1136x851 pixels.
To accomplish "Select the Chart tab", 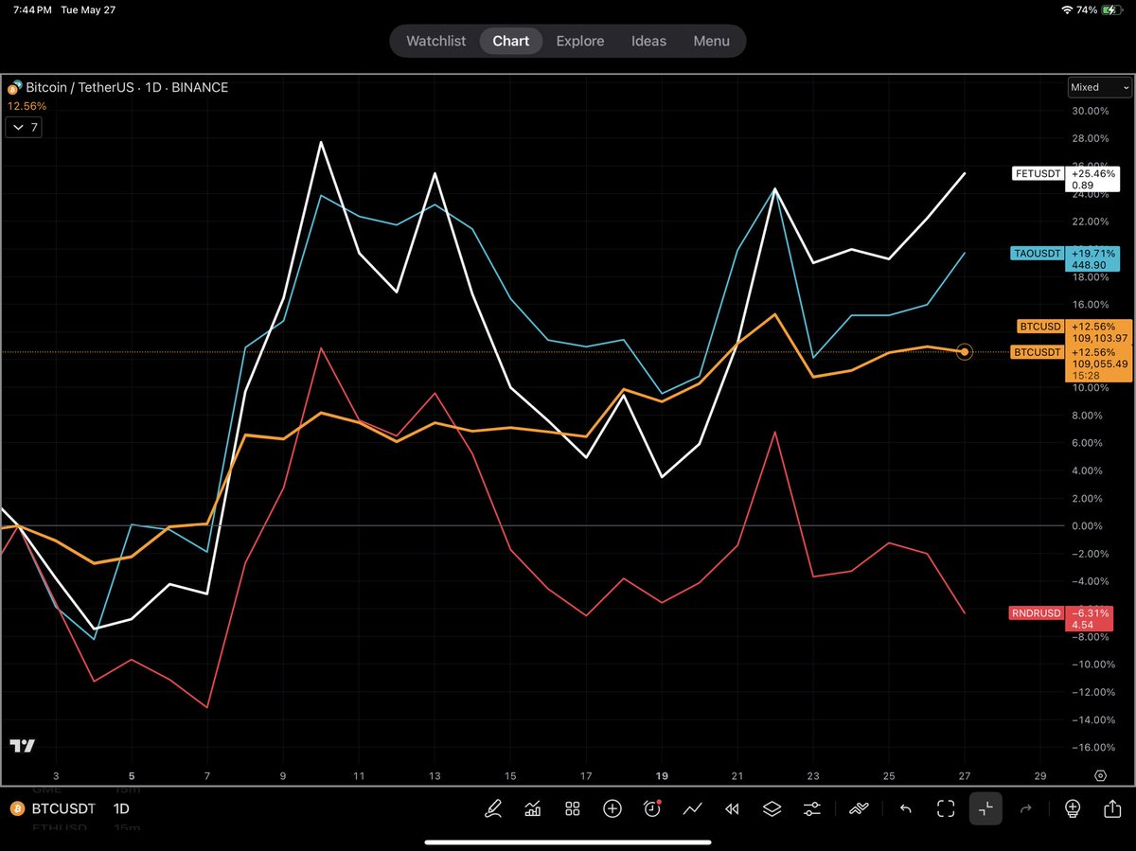I will [x=511, y=42].
